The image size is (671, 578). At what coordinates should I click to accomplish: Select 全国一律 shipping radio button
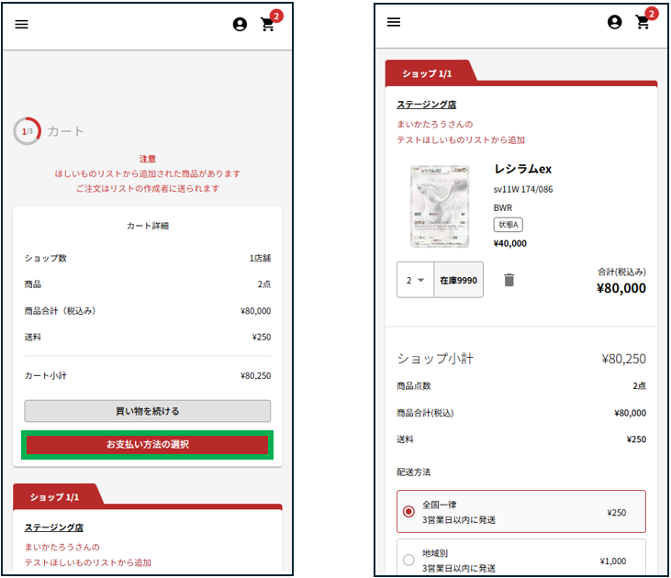point(409,511)
